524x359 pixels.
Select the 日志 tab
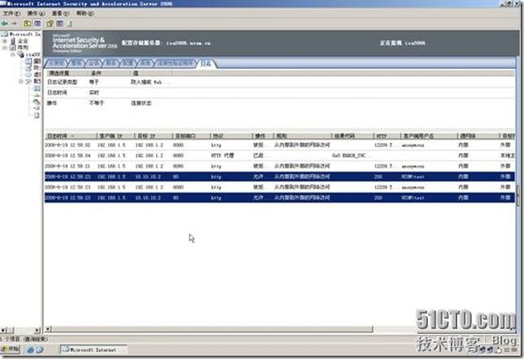pyautogui.click(x=206, y=63)
